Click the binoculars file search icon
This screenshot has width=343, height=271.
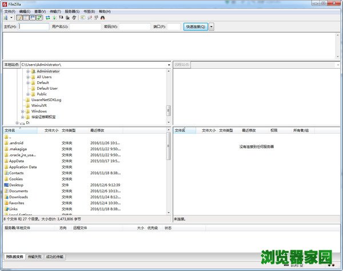click(x=102, y=18)
